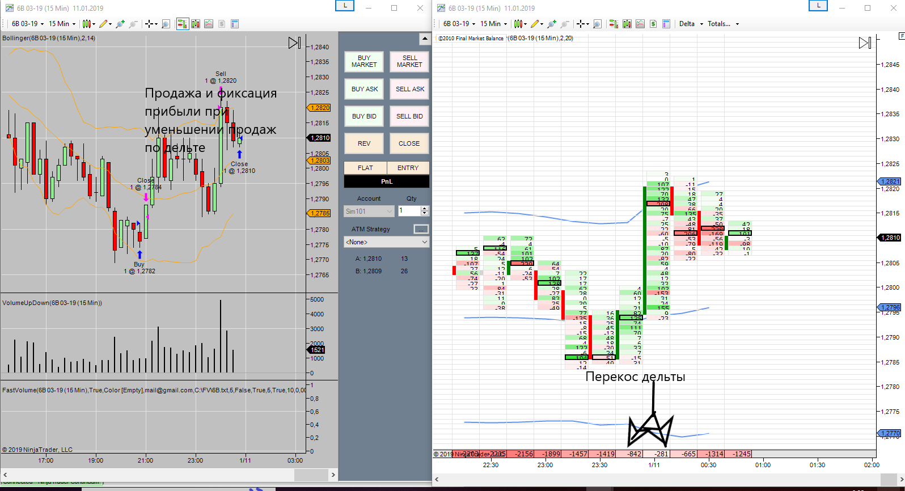Click zoom out magnifier in right window toolbar
905x491 pixels.
point(564,24)
